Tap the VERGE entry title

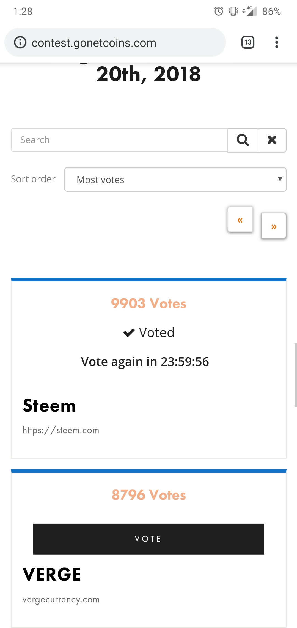point(52,575)
